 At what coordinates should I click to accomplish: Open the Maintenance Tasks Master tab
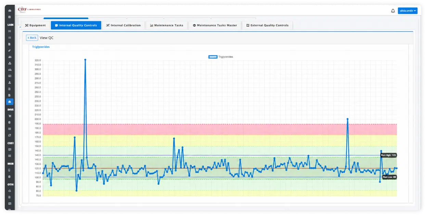pyautogui.click(x=215, y=25)
